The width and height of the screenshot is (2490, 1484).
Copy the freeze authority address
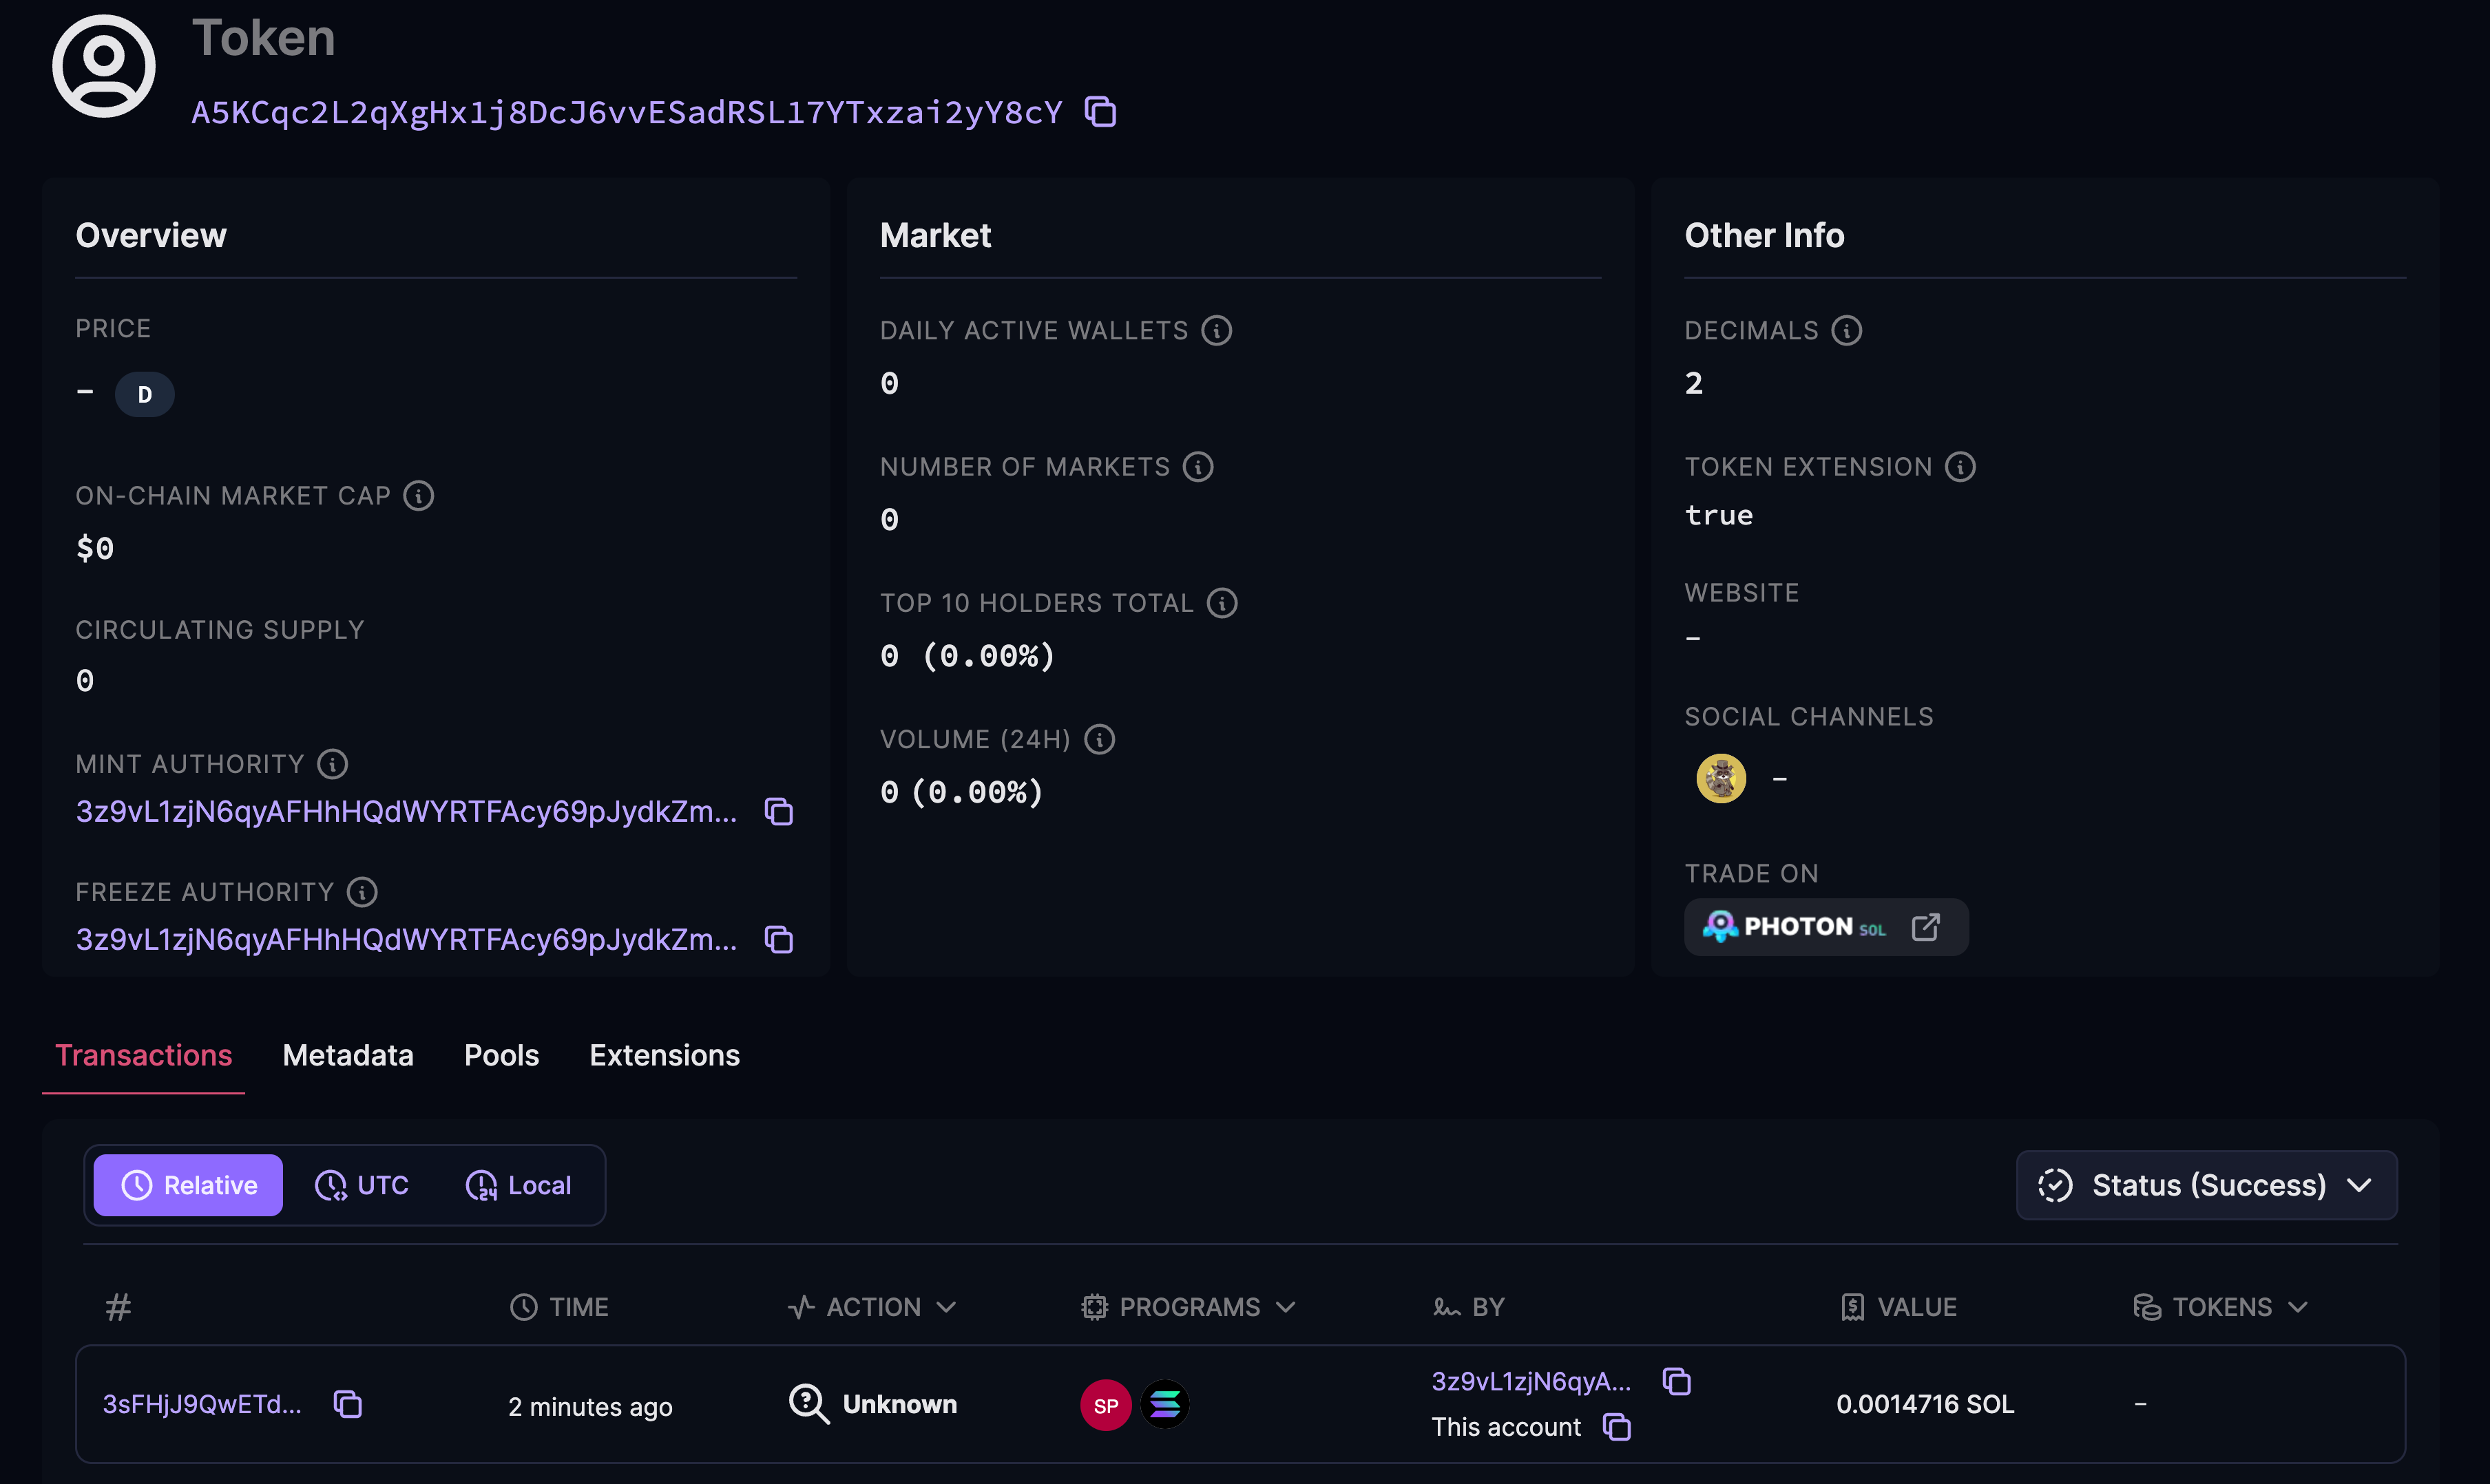click(778, 940)
